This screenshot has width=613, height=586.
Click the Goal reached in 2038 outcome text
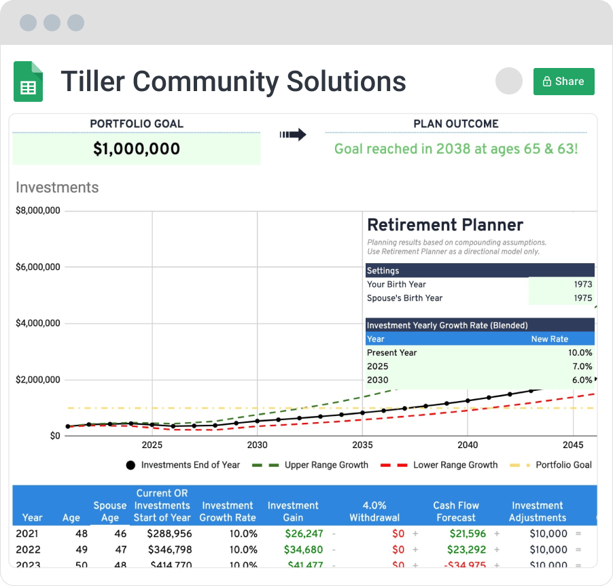[456, 149]
